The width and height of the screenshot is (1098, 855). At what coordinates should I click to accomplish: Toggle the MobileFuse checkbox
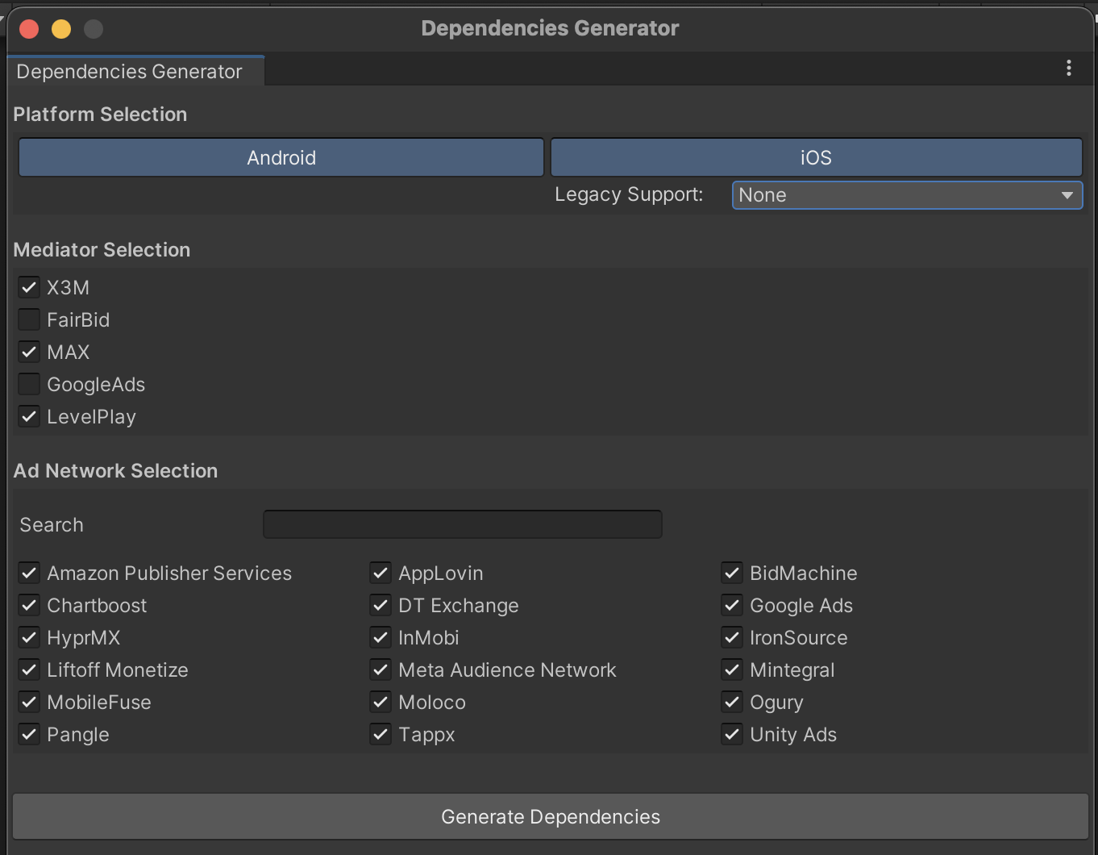coord(29,702)
